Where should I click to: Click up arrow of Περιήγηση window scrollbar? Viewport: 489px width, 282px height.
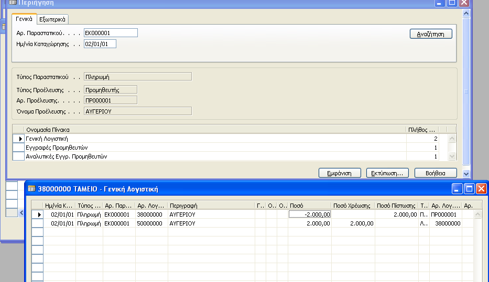pyautogui.click(x=466, y=14)
